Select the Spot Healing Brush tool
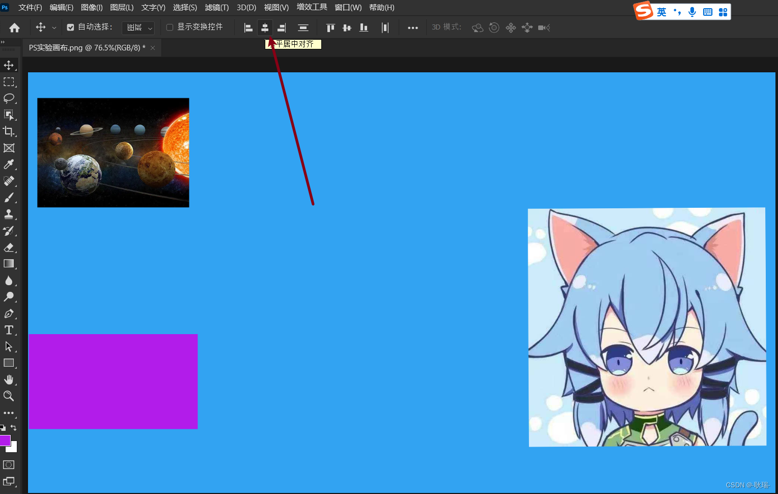 9,181
